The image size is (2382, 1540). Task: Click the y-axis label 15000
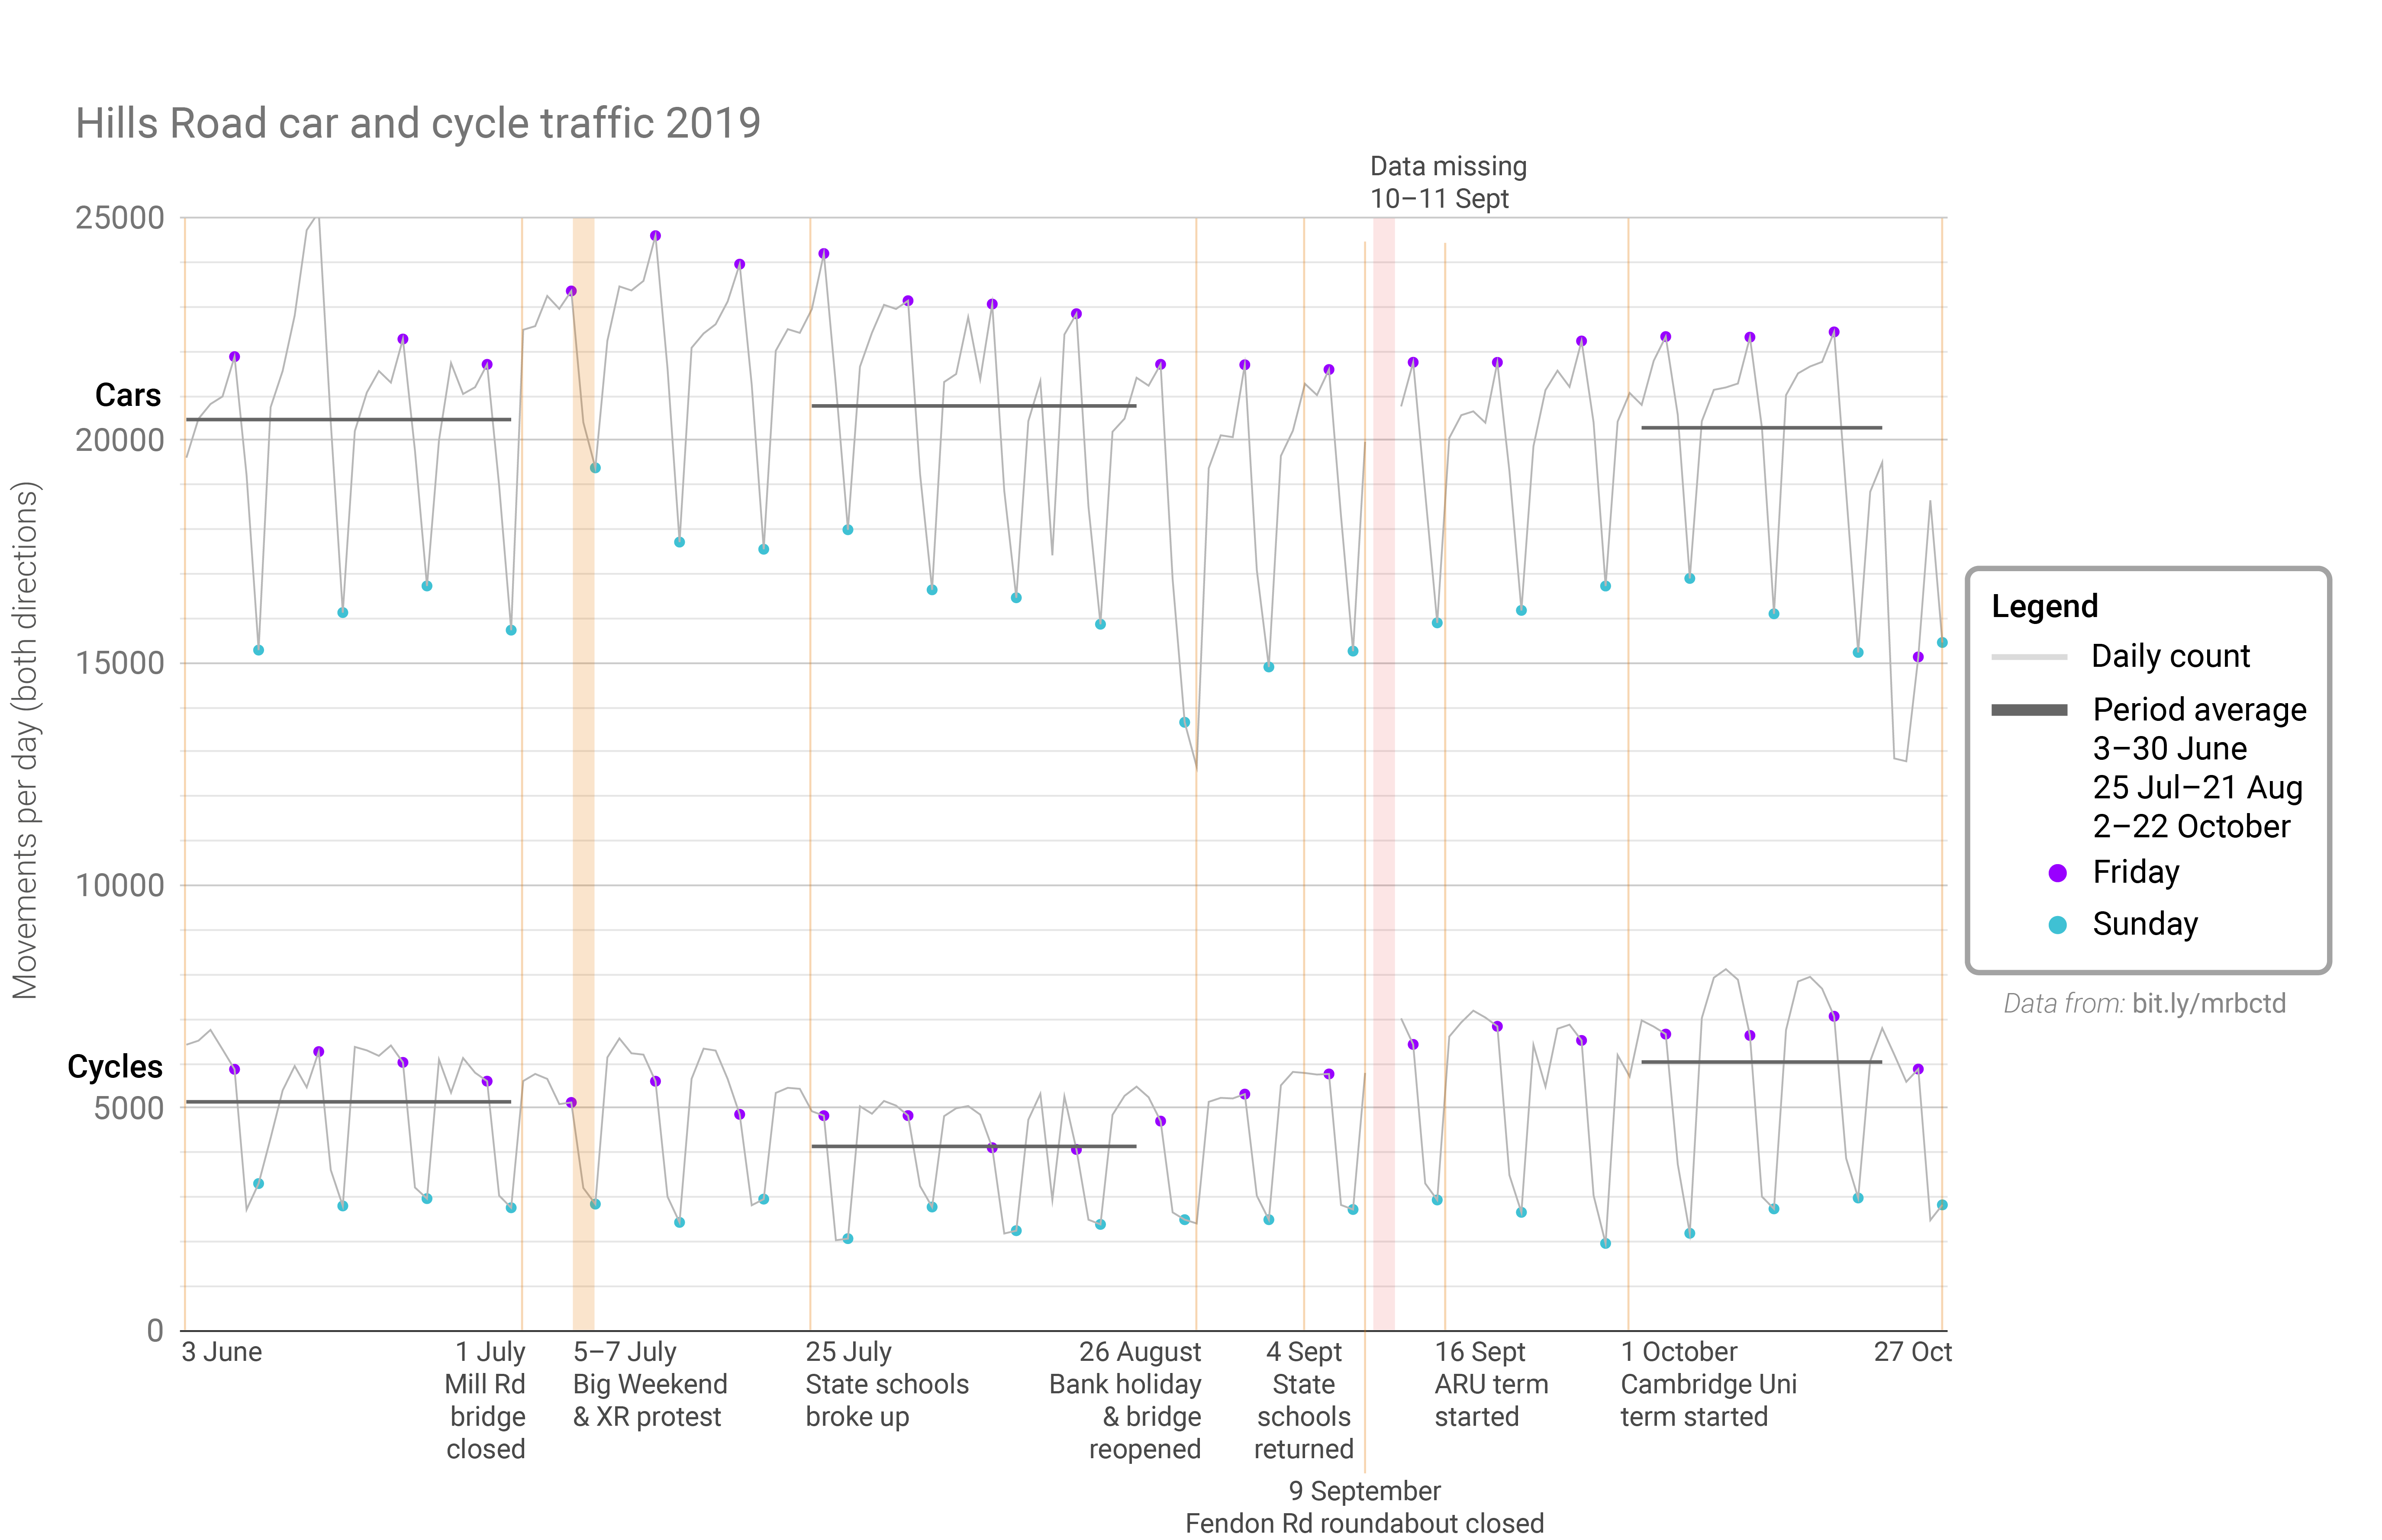(x=120, y=663)
